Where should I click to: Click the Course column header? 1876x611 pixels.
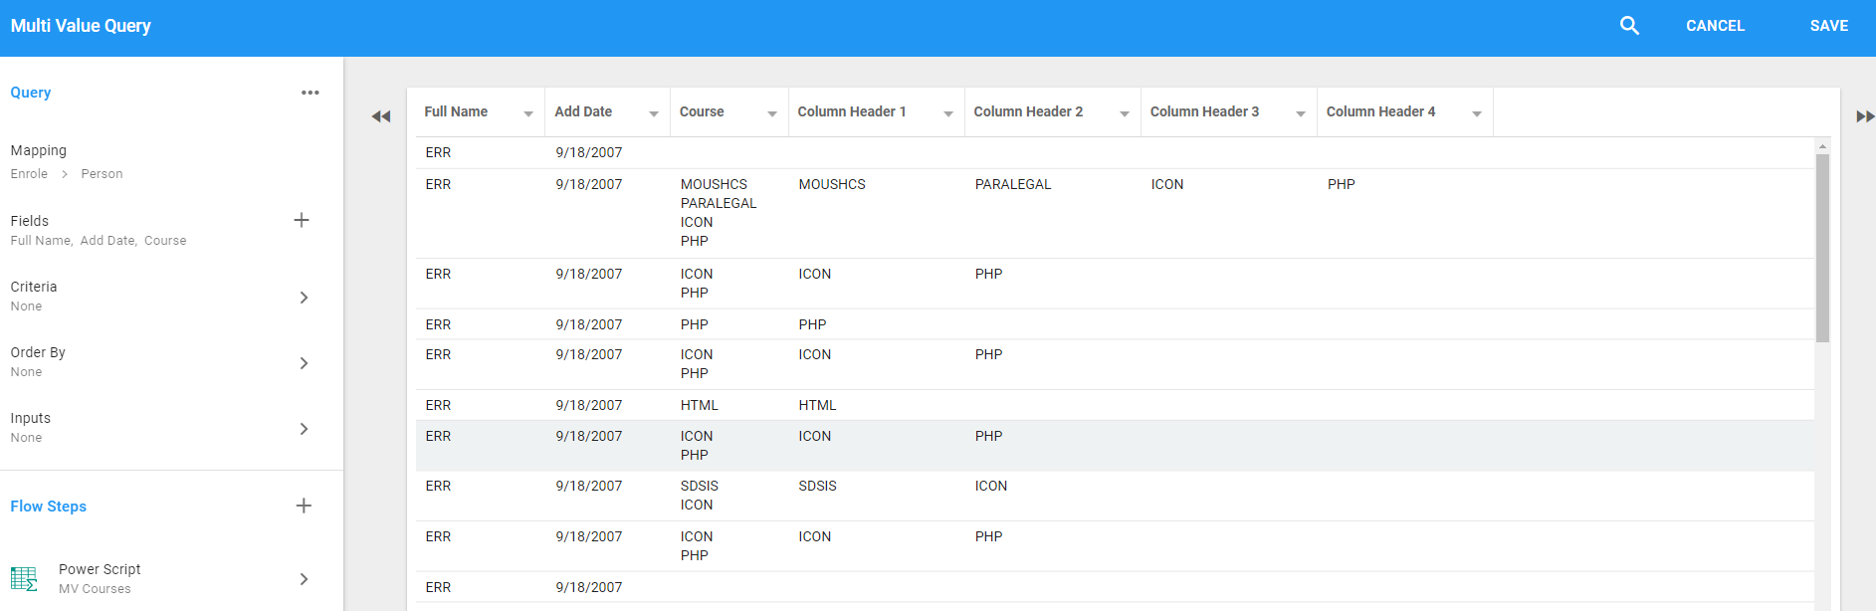click(x=702, y=111)
